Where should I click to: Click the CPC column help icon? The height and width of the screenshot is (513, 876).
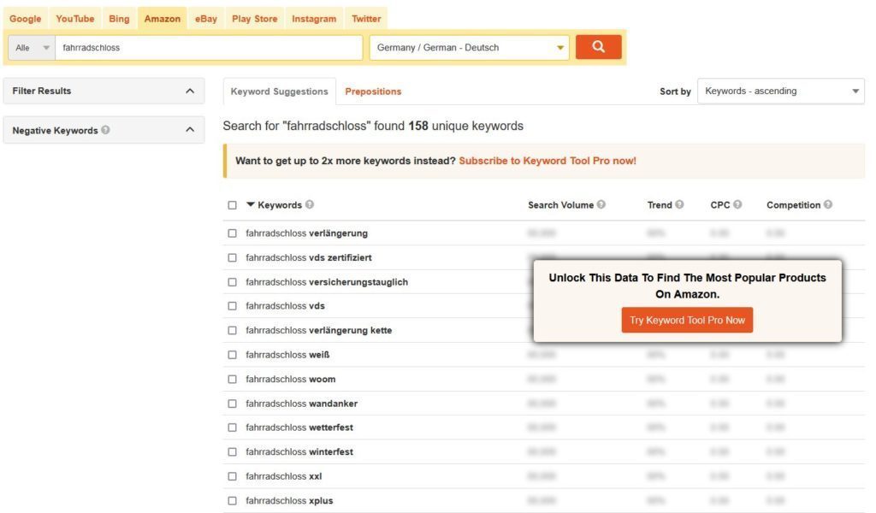click(737, 204)
